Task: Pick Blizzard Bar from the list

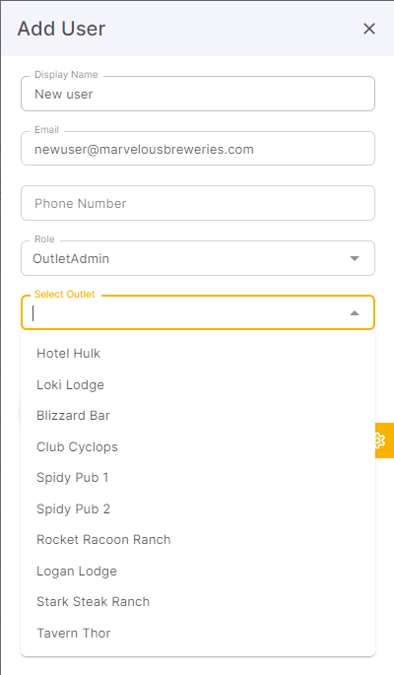Action: pos(198,416)
